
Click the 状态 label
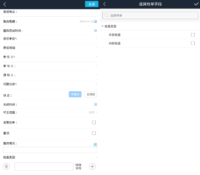[x=7, y=95]
